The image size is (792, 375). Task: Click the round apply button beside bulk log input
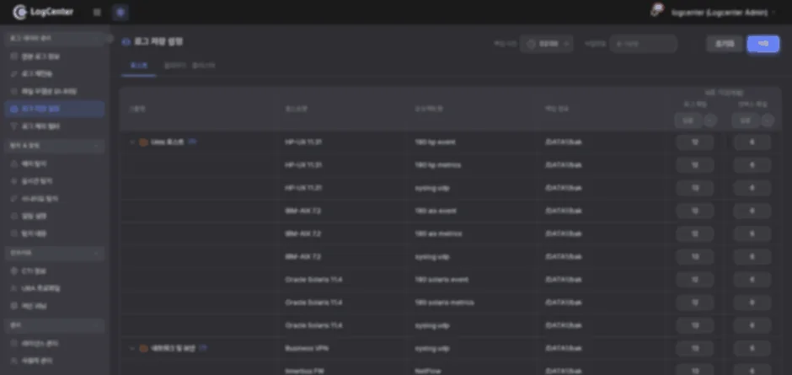710,121
